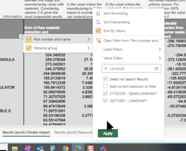The width and height of the screenshot is (186, 151).
Task: Open Outlook from the taskbar
Action: [40, 149]
